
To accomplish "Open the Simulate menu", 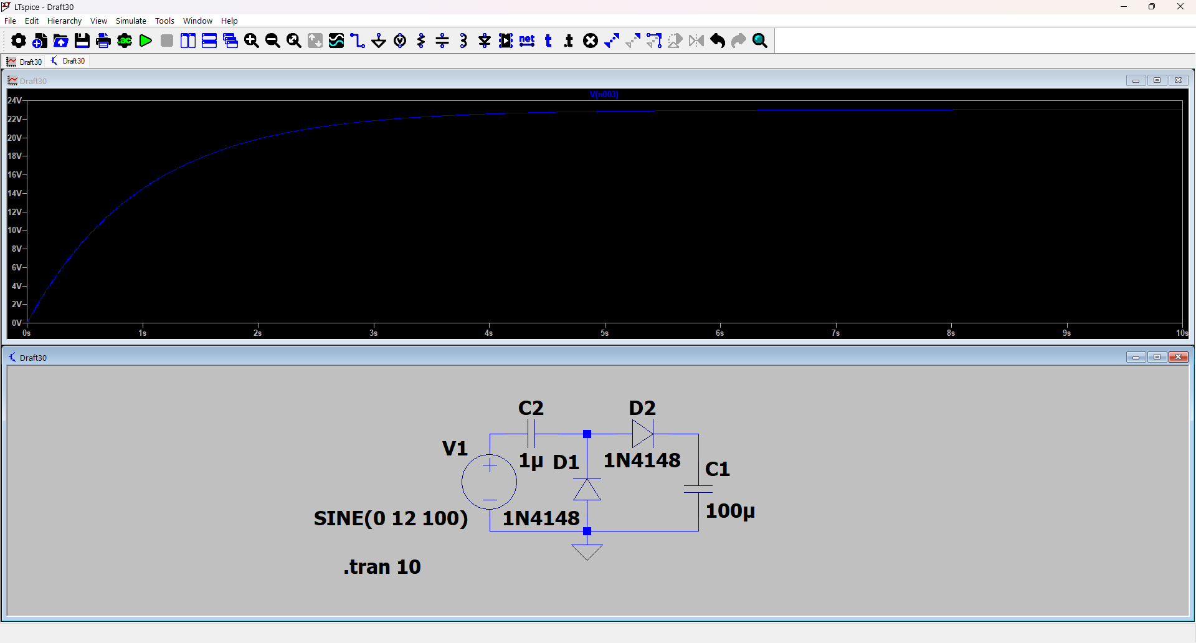I will (131, 21).
